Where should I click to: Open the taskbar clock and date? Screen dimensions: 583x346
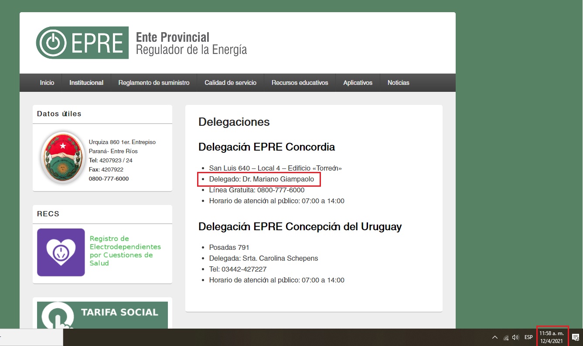(552, 337)
